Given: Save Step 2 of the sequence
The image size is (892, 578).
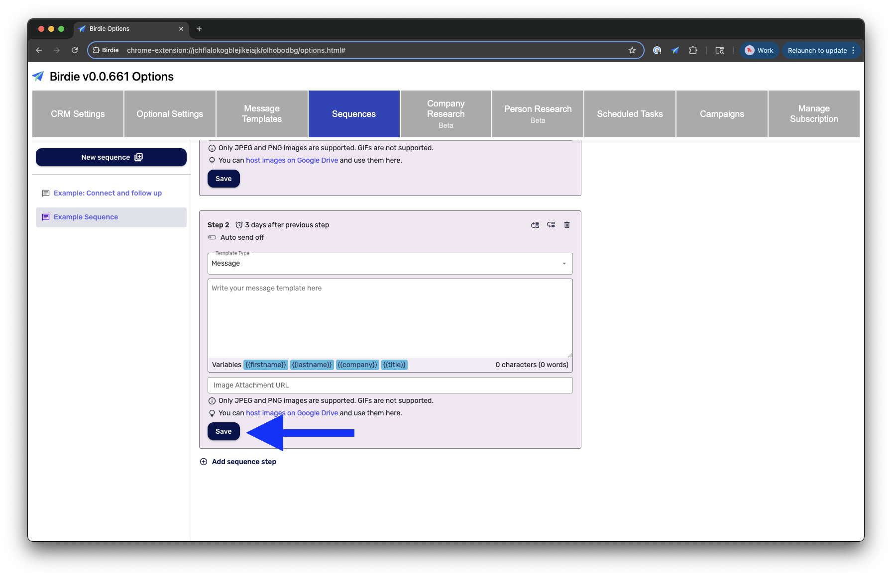Looking at the screenshot, I should (x=223, y=431).
